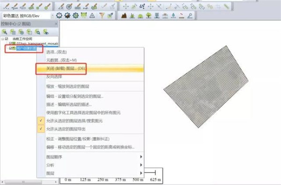This screenshot has height=185, width=281.
Task: Expand the 图层顺序 submenu arrow
Action: pyautogui.click(x=141, y=157)
